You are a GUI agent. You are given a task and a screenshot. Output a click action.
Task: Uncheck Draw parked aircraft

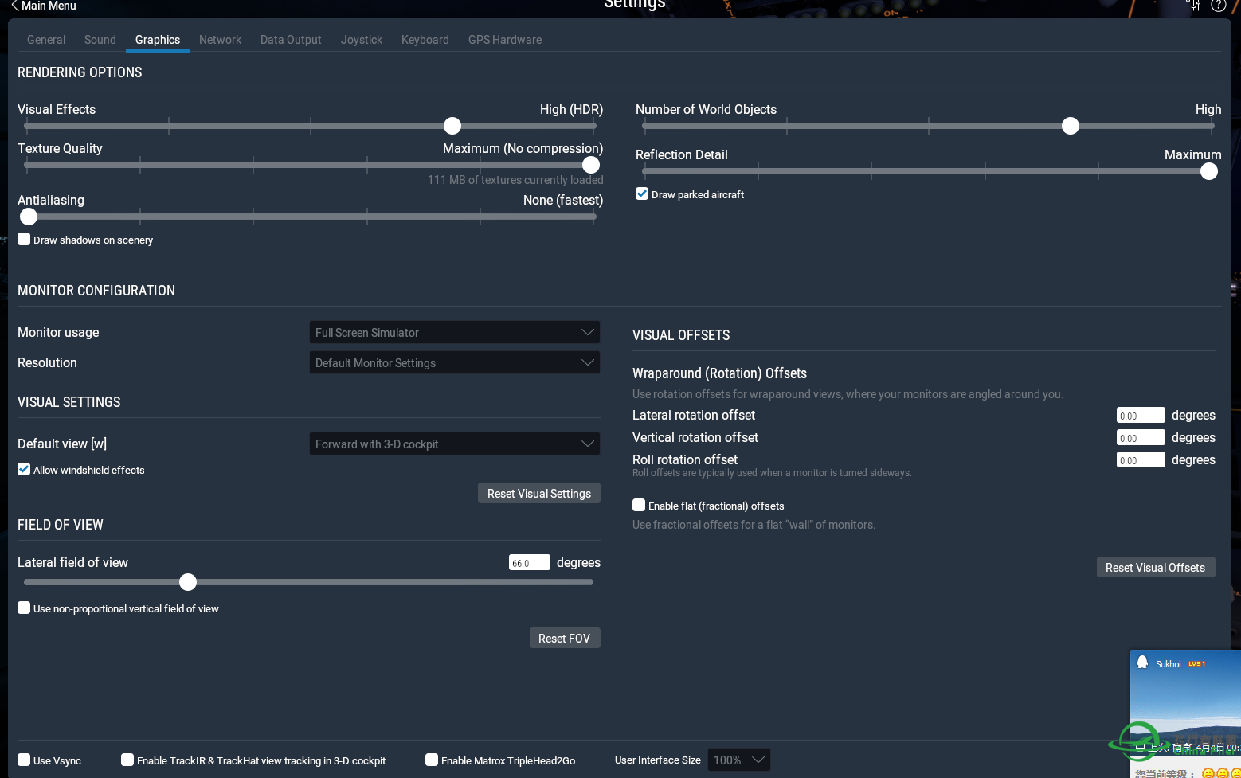642,194
